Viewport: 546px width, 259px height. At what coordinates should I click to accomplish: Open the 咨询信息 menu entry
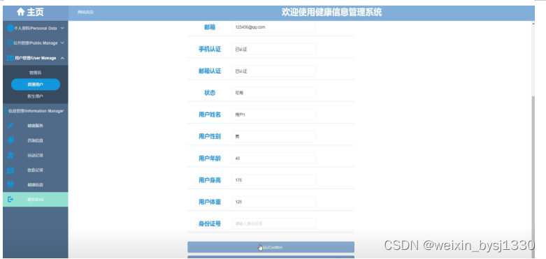[36, 140]
